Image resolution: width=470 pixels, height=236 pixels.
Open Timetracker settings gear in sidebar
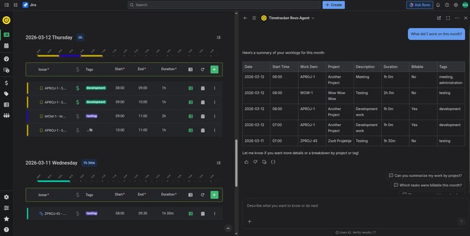pos(6,197)
